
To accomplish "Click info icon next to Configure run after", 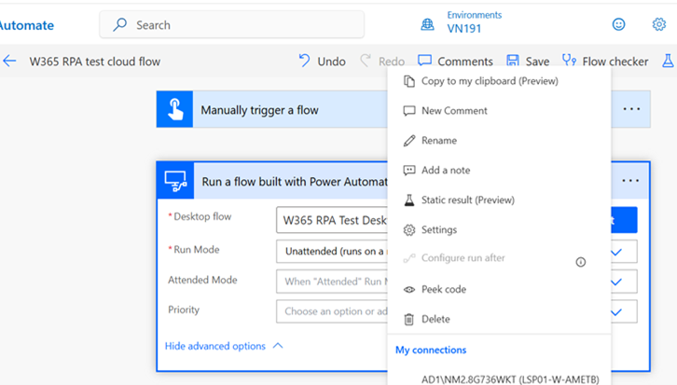I will [x=580, y=262].
